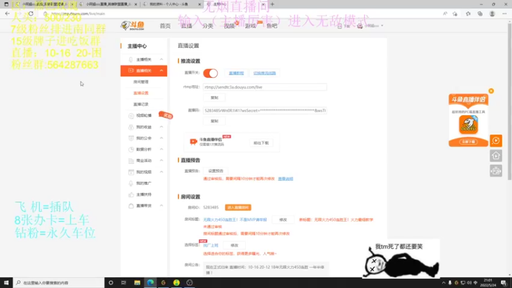Expand the 我的收益 section chevron
The image size is (512, 288).
[161, 127]
